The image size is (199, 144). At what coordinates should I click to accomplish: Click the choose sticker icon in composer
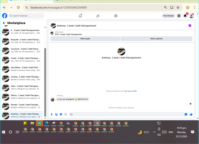(61, 114)
